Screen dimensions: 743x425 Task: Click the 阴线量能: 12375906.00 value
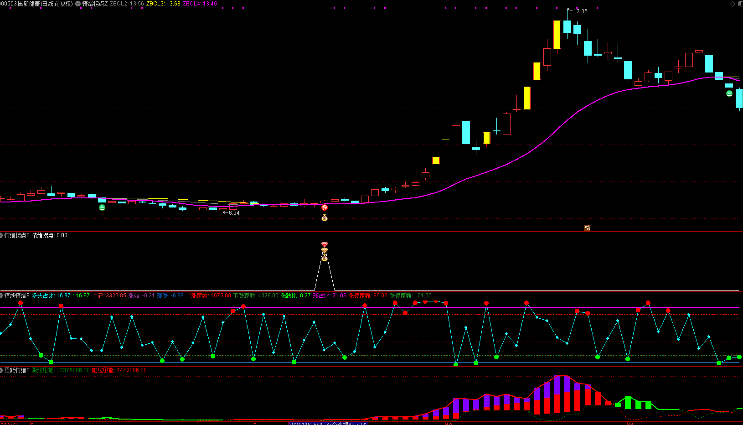61,370
